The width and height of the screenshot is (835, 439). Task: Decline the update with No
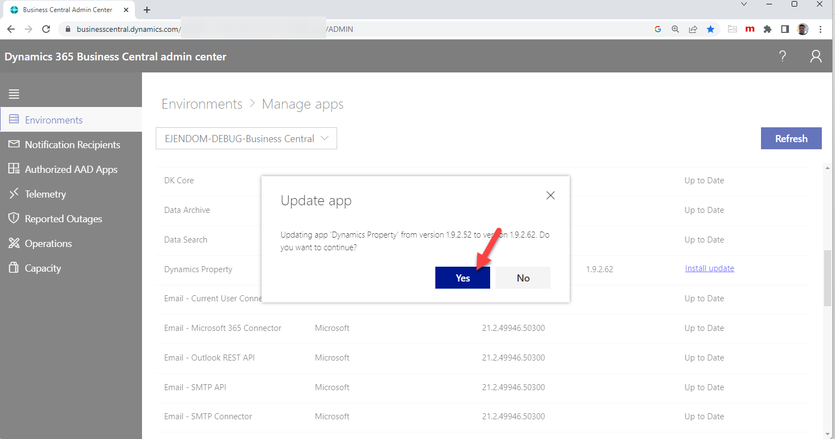pos(523,278)
